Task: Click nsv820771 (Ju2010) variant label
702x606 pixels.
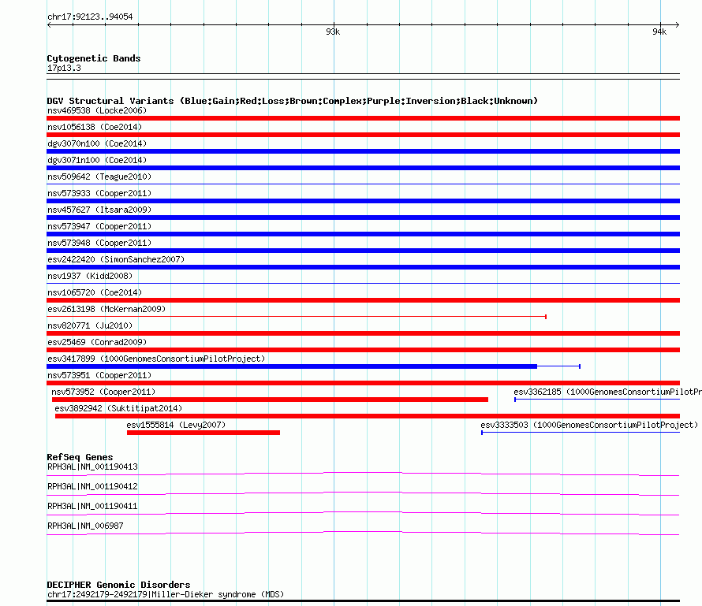Action: [x=90, y=325]
